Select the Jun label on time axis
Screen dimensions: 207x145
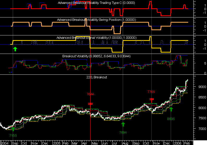105,143
